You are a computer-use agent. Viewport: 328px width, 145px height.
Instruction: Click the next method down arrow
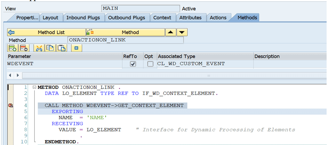pos(182,32)
